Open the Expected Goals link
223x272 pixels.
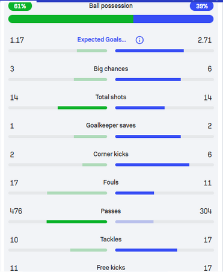pos(102,40)
